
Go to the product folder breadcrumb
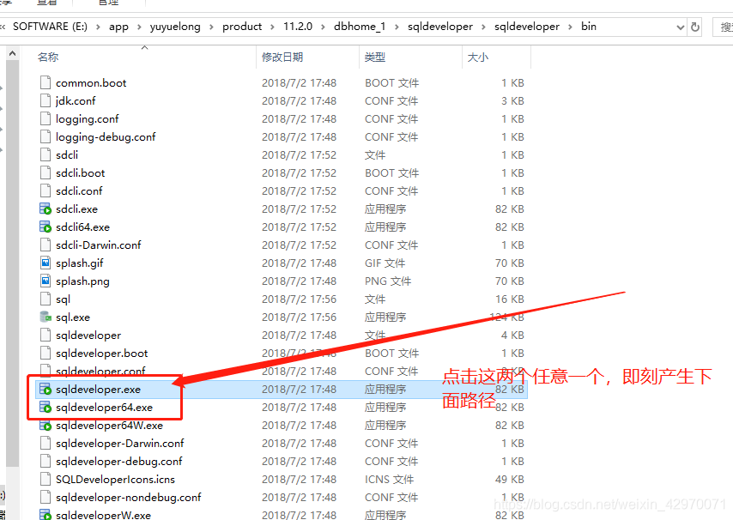pos(242,27)
